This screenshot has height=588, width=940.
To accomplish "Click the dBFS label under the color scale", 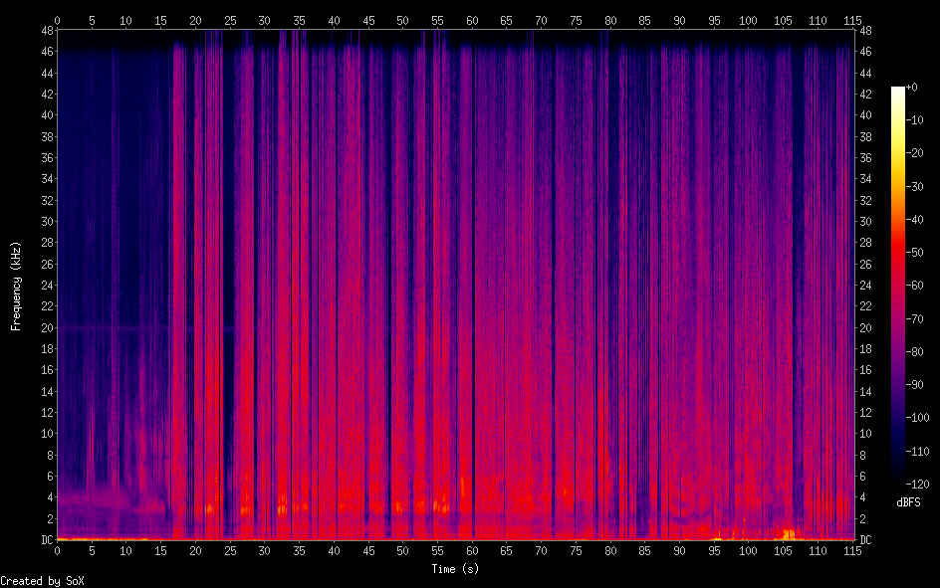I will 907,502.
